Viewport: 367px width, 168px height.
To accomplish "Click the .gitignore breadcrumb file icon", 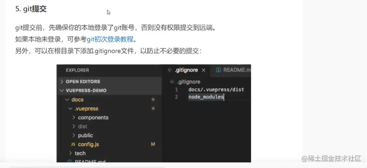I will tap(172, 82).
